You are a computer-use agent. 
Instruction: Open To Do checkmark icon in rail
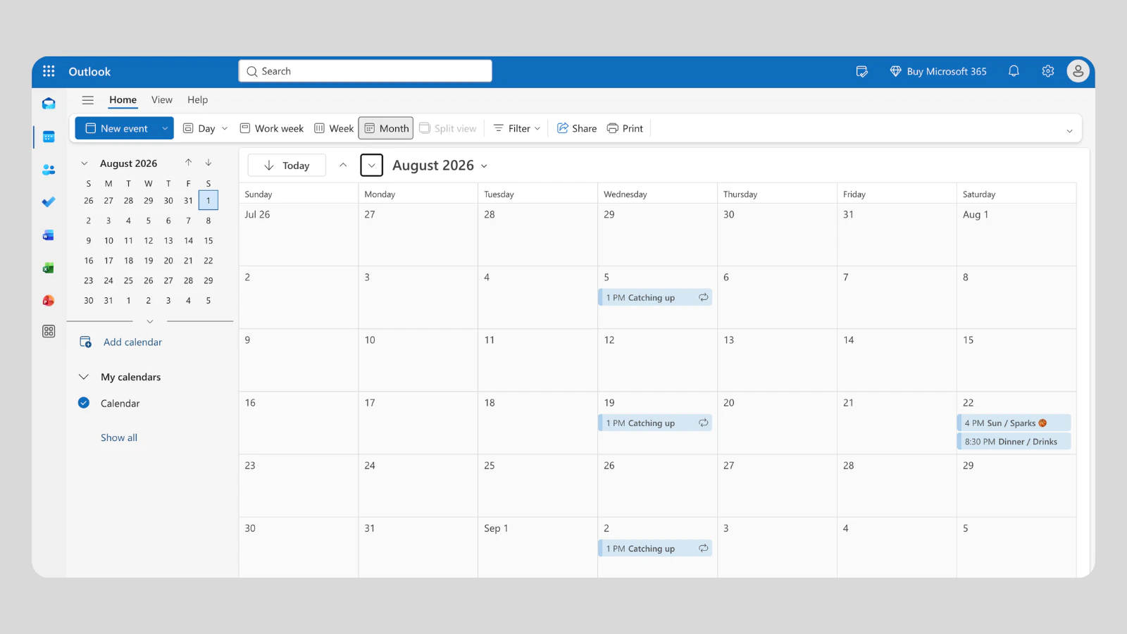pos(49,202)
